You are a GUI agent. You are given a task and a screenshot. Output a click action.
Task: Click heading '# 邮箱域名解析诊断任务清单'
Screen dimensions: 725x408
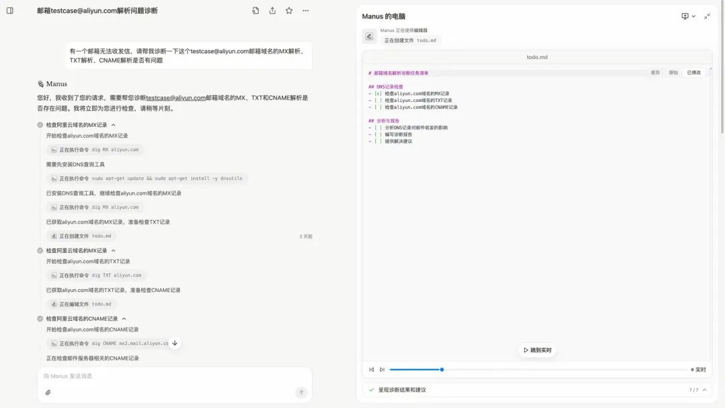pyautogui.click(x=398, y=73)
